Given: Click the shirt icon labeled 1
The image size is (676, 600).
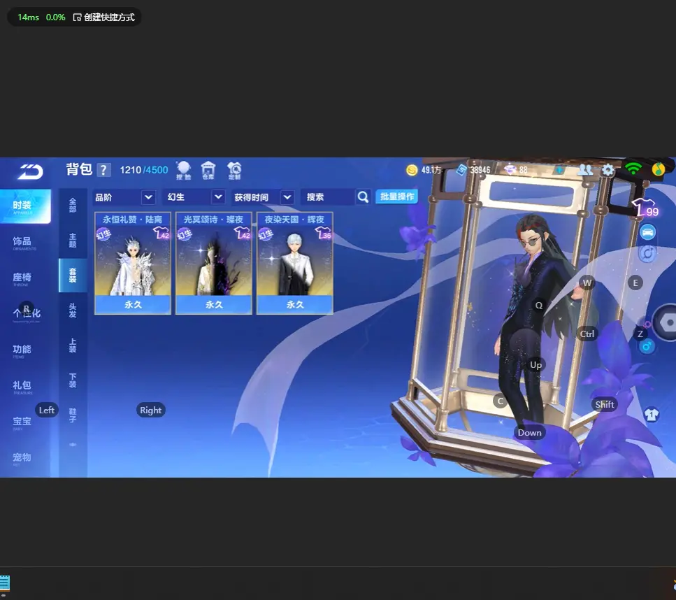Looking at the screenshot, I should (x=652, y=415).
